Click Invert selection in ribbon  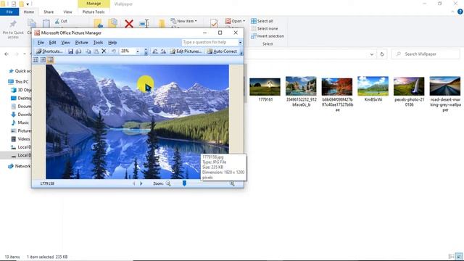268,36
